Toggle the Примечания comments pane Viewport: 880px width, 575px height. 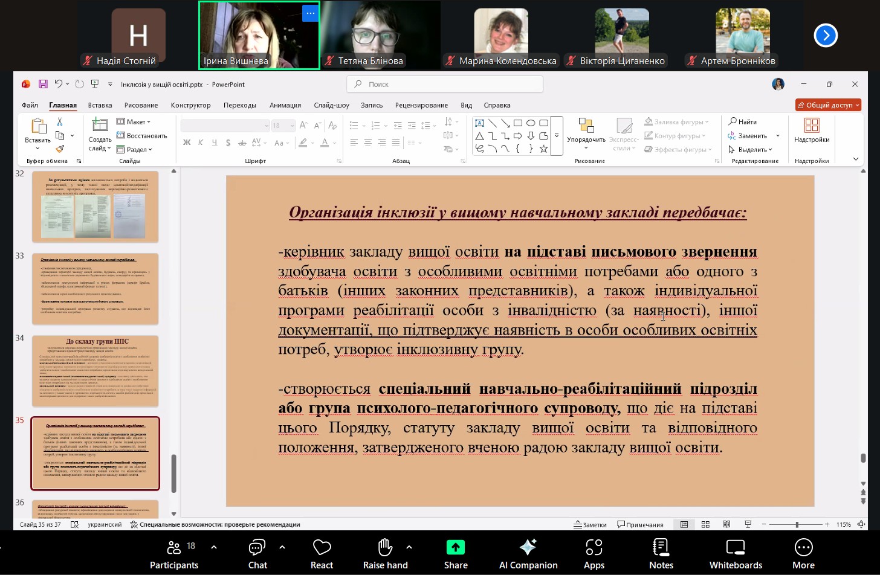click(x=640, y=524)
